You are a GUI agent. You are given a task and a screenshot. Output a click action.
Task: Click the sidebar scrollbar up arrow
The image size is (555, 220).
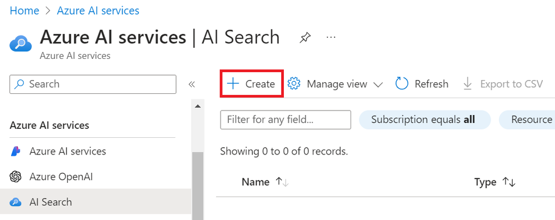coord(198,106)
